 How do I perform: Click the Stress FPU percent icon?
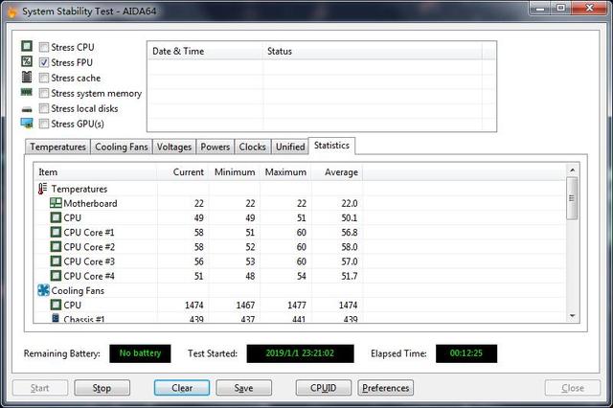(x=27, y=61)
